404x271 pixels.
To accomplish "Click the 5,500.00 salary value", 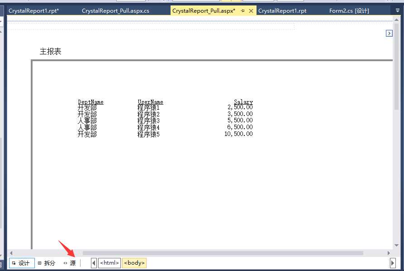I will 240,120.
